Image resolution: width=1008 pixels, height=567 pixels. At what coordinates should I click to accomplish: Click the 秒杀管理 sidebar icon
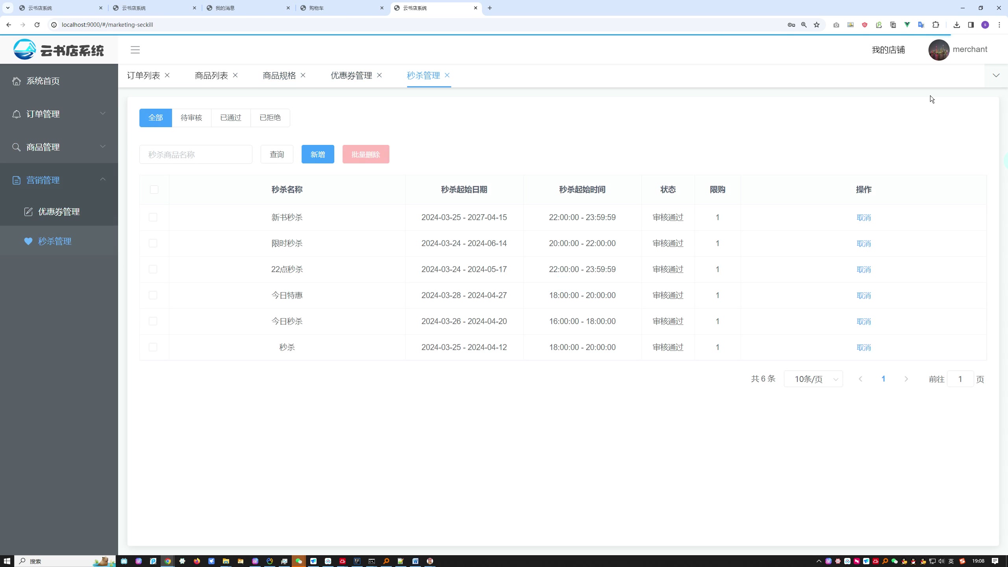click(27, 241)
